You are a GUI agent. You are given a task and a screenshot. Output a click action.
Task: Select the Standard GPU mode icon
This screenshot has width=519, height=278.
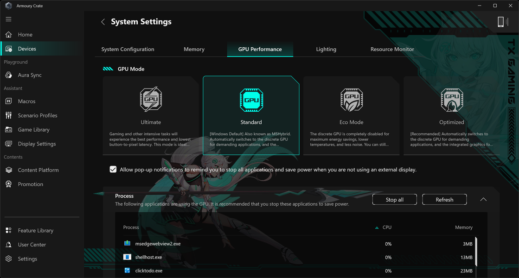pyautogui.click(x=251, y=100)
